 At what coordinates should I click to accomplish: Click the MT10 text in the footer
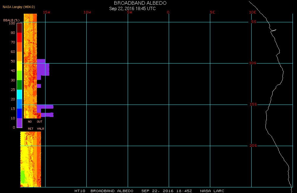[80, 191]
